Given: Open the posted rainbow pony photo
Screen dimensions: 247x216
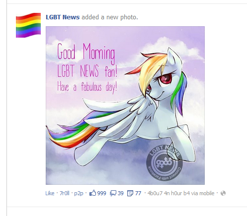Looking at the screenshot, I should 125,106.
